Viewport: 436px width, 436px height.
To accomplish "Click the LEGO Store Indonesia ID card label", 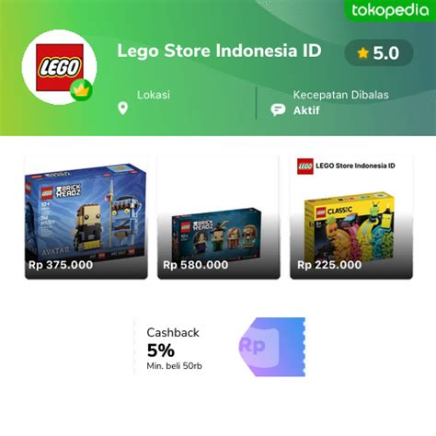I will pos(355,166).
